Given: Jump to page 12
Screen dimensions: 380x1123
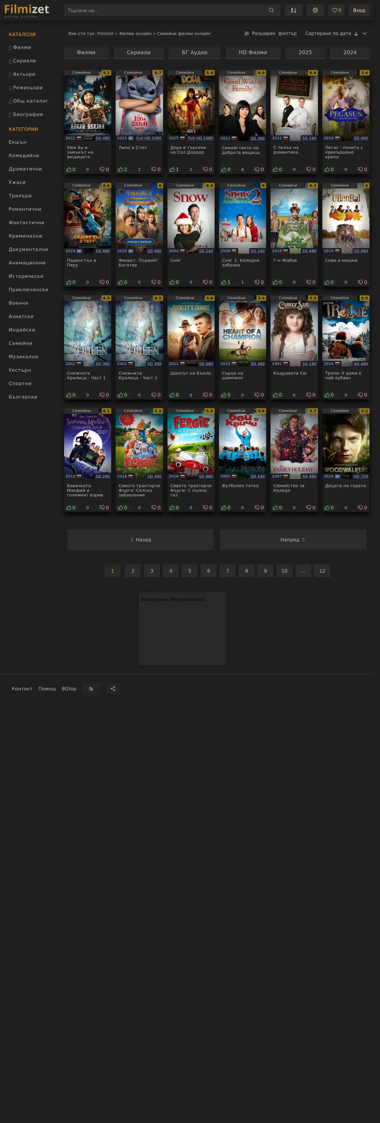Looking at the screenshot, I should click(x=322, y=571).
